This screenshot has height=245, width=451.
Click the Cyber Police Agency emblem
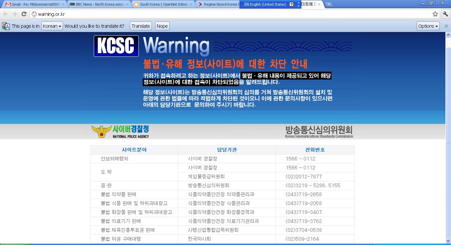[101, 131]
